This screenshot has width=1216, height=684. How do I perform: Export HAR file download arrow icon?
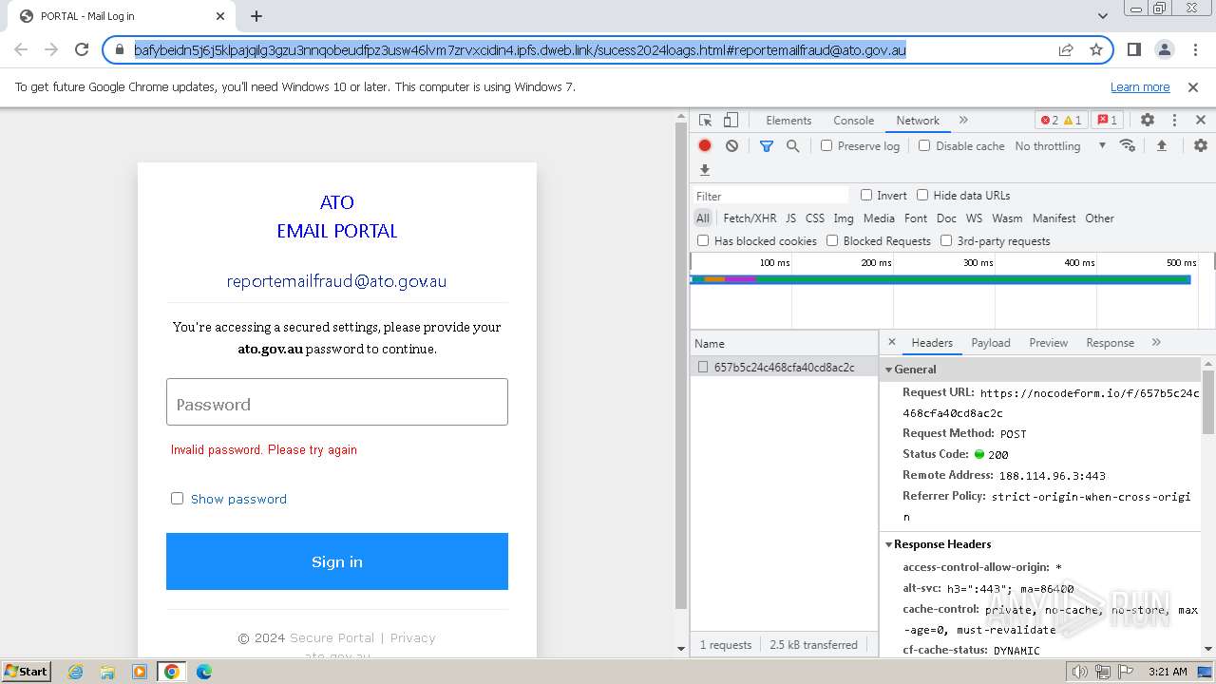coord(705,170)
